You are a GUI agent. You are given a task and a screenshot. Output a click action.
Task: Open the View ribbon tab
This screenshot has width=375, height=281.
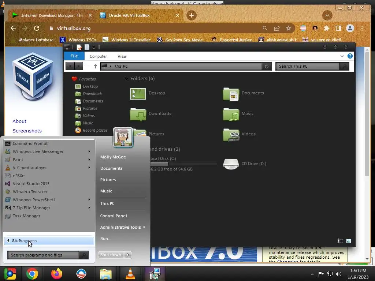click(122, 56)
